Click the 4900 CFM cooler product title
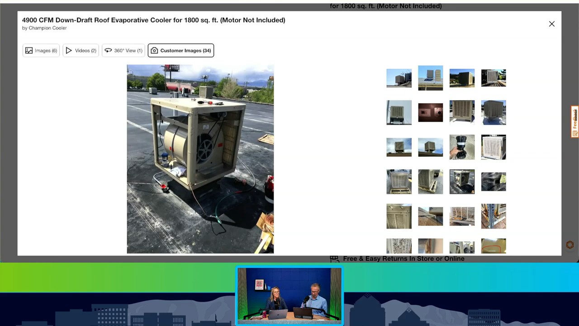 click(154, 20)
